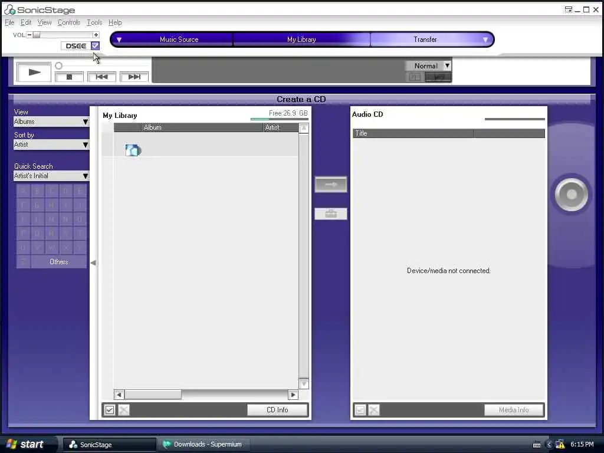Click the CD Info button
The height and width of the screenshot is (453, 604).
pyautogui.click(x=277, y=411)
